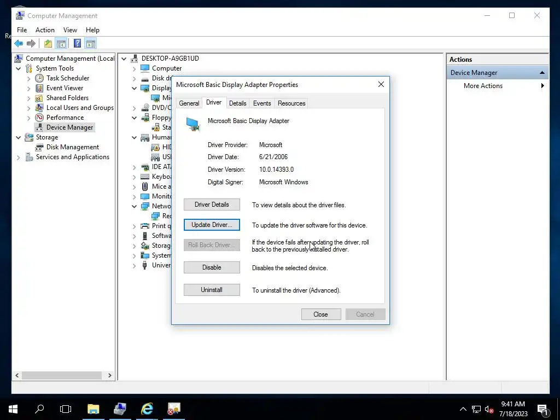Click the network tray icon
The height and width of the screenshot is (420, 560).
476,409
